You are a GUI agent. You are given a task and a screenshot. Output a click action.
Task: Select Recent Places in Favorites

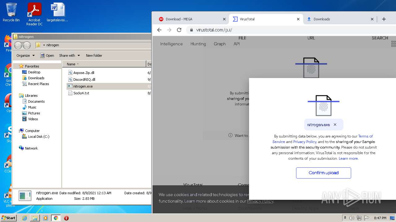coord(38,84)
